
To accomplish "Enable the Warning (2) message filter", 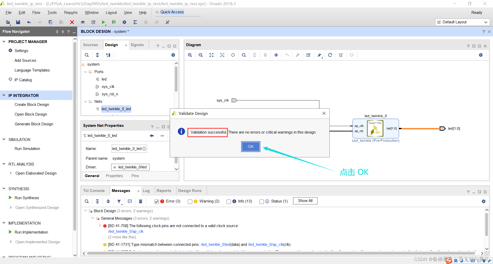I will pyautogui.click(x=190, y=202).
